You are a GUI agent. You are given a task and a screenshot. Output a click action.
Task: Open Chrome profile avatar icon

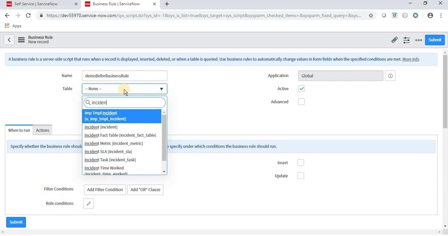(x=430, y=15)
